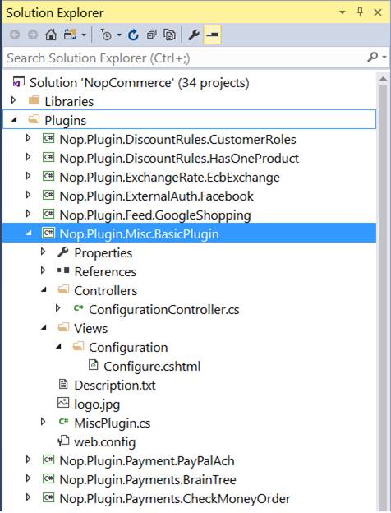Expand Nop.Plugin.DiscountRules.HasOneProduct project
391x513 pixels.
point(29,157)
